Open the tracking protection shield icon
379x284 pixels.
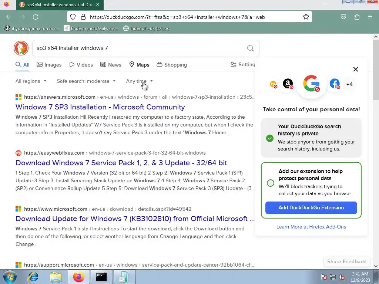click(x=73, y=17)
